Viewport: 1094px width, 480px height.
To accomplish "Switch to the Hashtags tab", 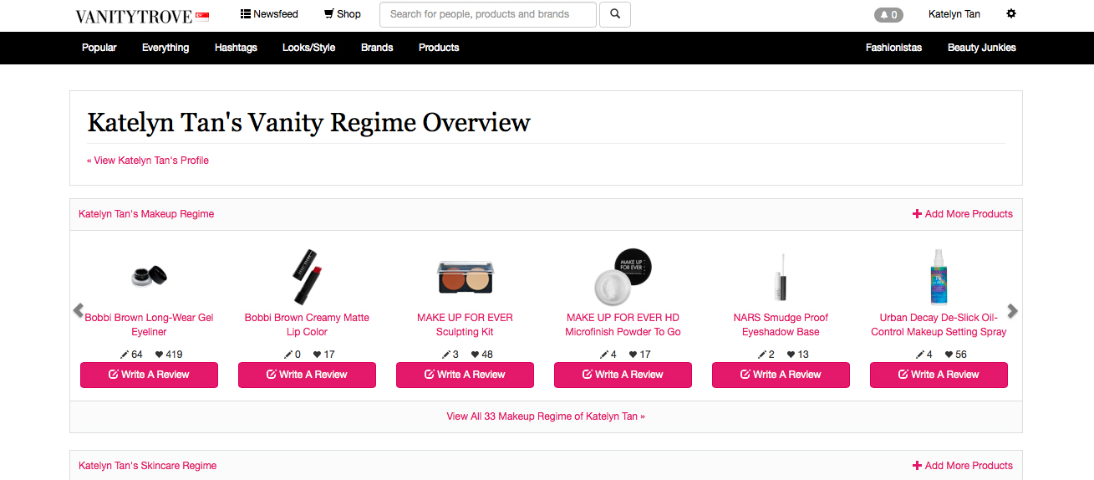I will tap(236, 48).
